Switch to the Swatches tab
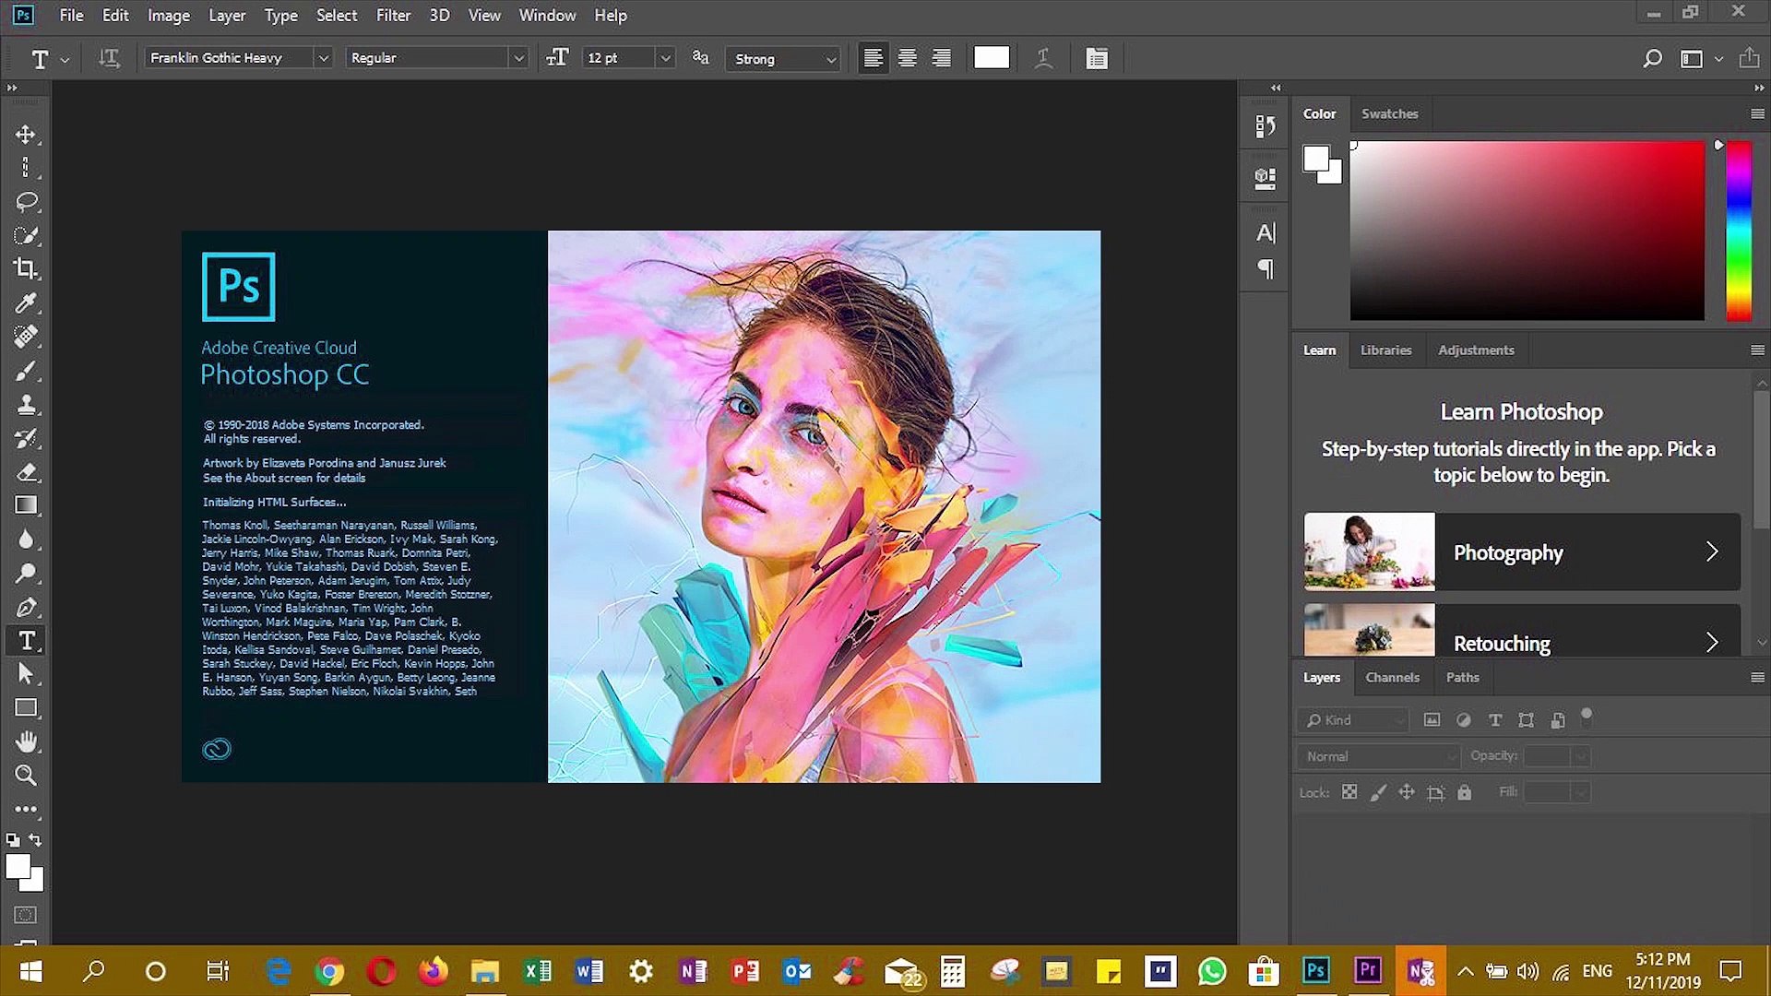Screen dimensions: 1771x996 tap(1389, 113)
